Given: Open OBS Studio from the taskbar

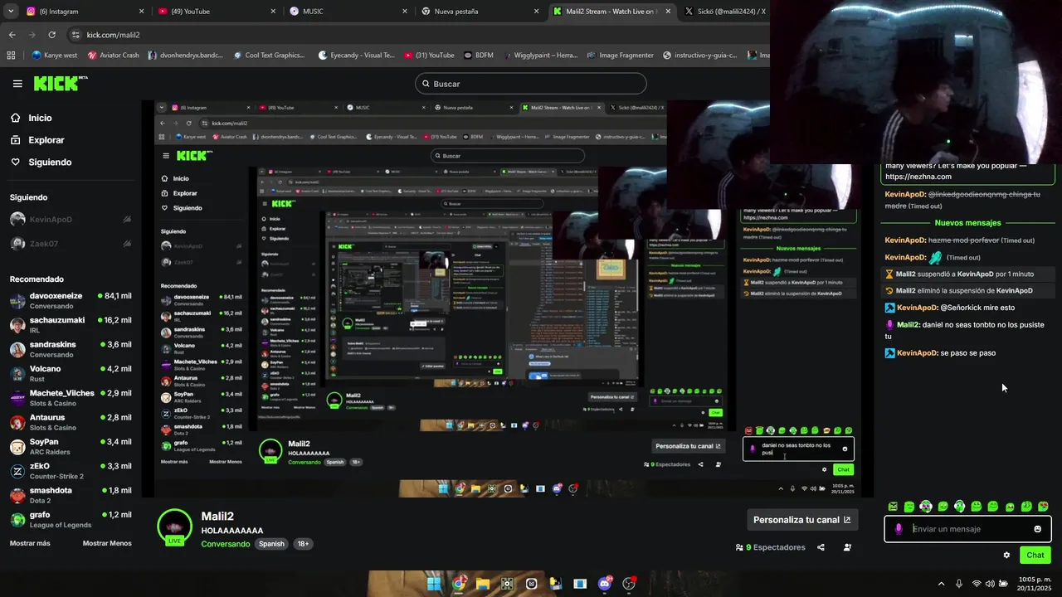Looking at the screenshot, I should coord(629,584).
